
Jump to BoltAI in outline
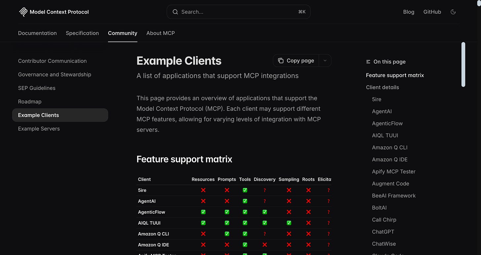[379, 208]
